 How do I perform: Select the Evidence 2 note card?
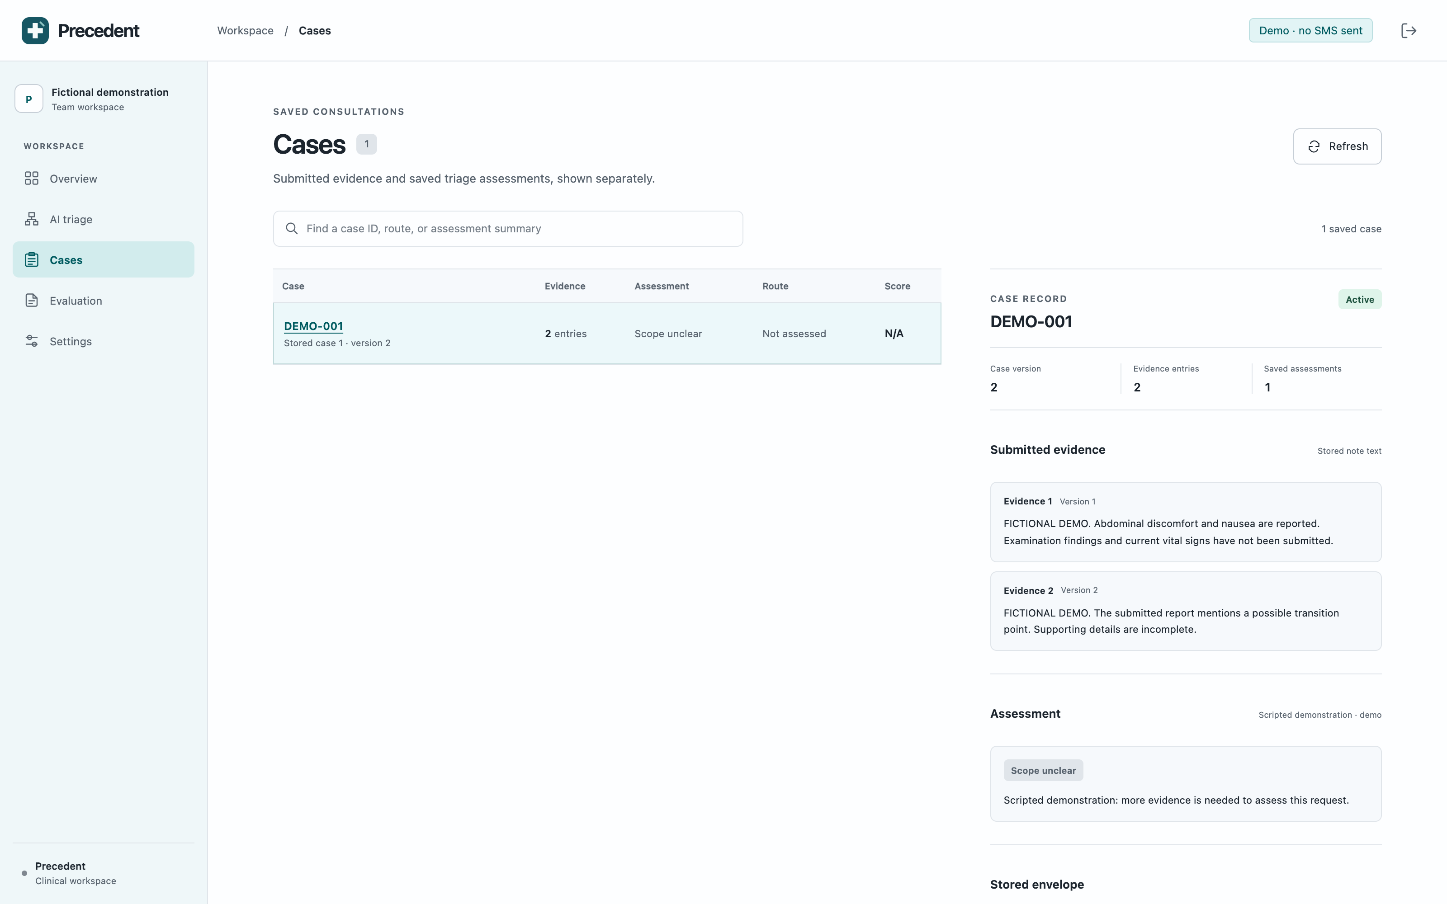(x=1185, y=611)
